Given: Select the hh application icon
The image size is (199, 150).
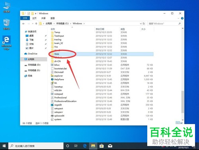Looking at the screenshot, I should point(52,83).
